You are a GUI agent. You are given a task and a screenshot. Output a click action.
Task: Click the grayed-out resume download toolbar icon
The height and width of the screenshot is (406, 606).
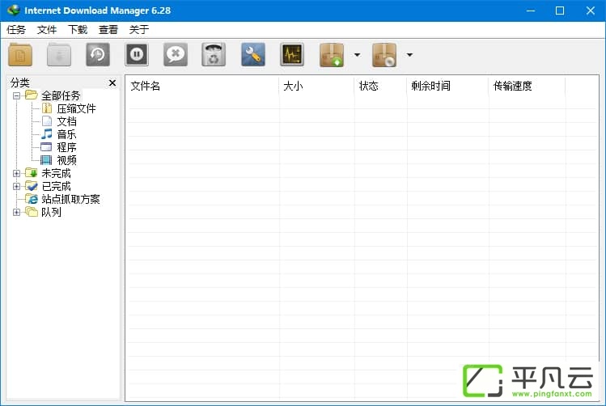59,55
